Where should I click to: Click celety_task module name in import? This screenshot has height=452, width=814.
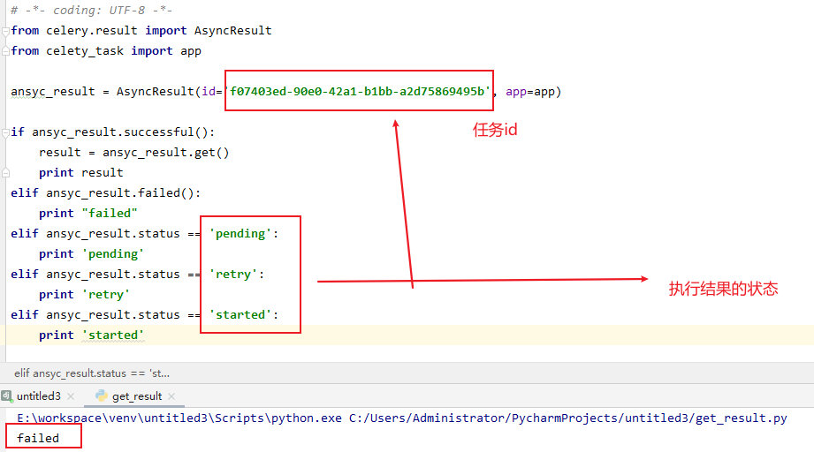click(x=85, y=51)
